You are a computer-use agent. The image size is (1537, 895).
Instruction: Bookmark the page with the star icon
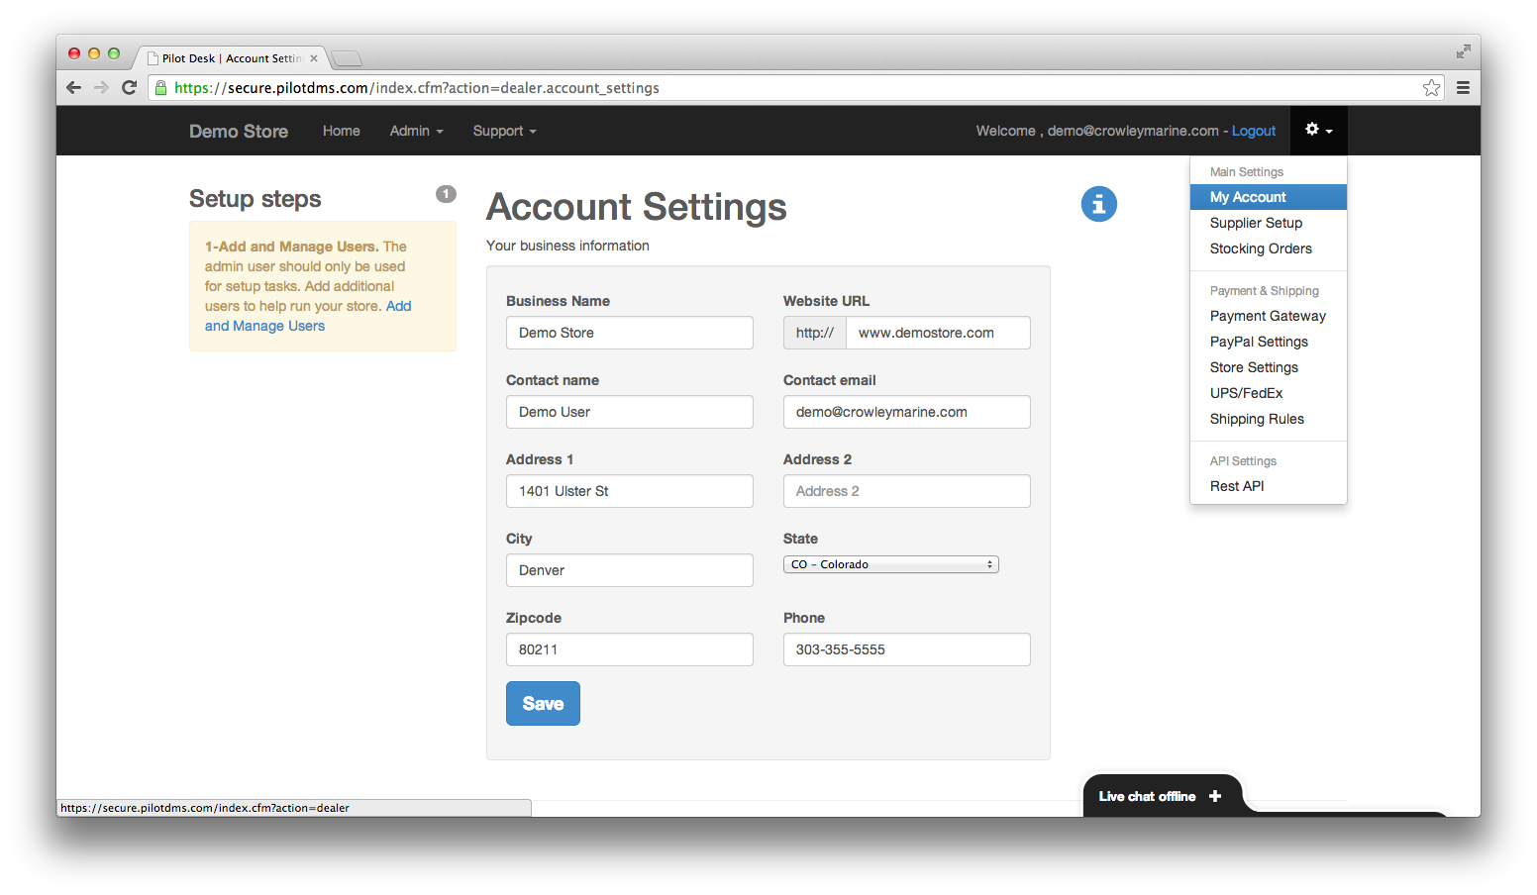click(1431, 87)
